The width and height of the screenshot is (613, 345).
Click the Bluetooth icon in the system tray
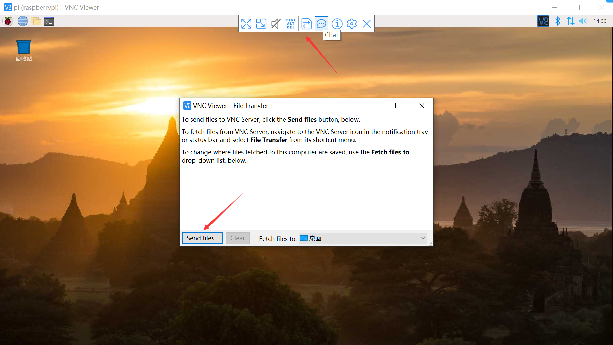tap(557, 21)
